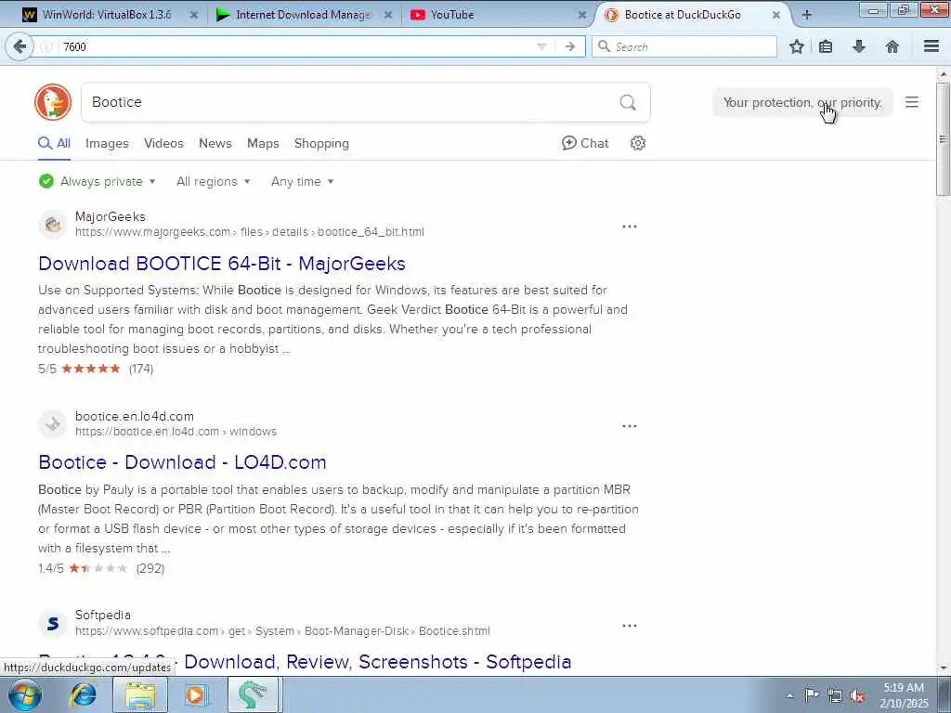Open Bootice - Download - LO4D.com link

point(182,462)
